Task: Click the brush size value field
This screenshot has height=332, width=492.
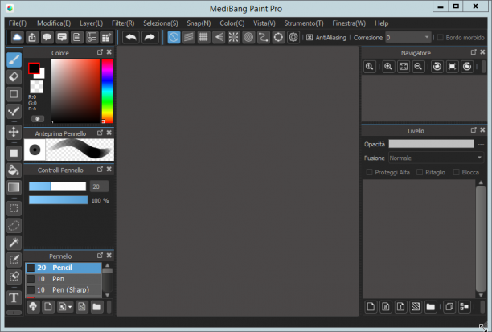Action: click(x=99, y=186)
